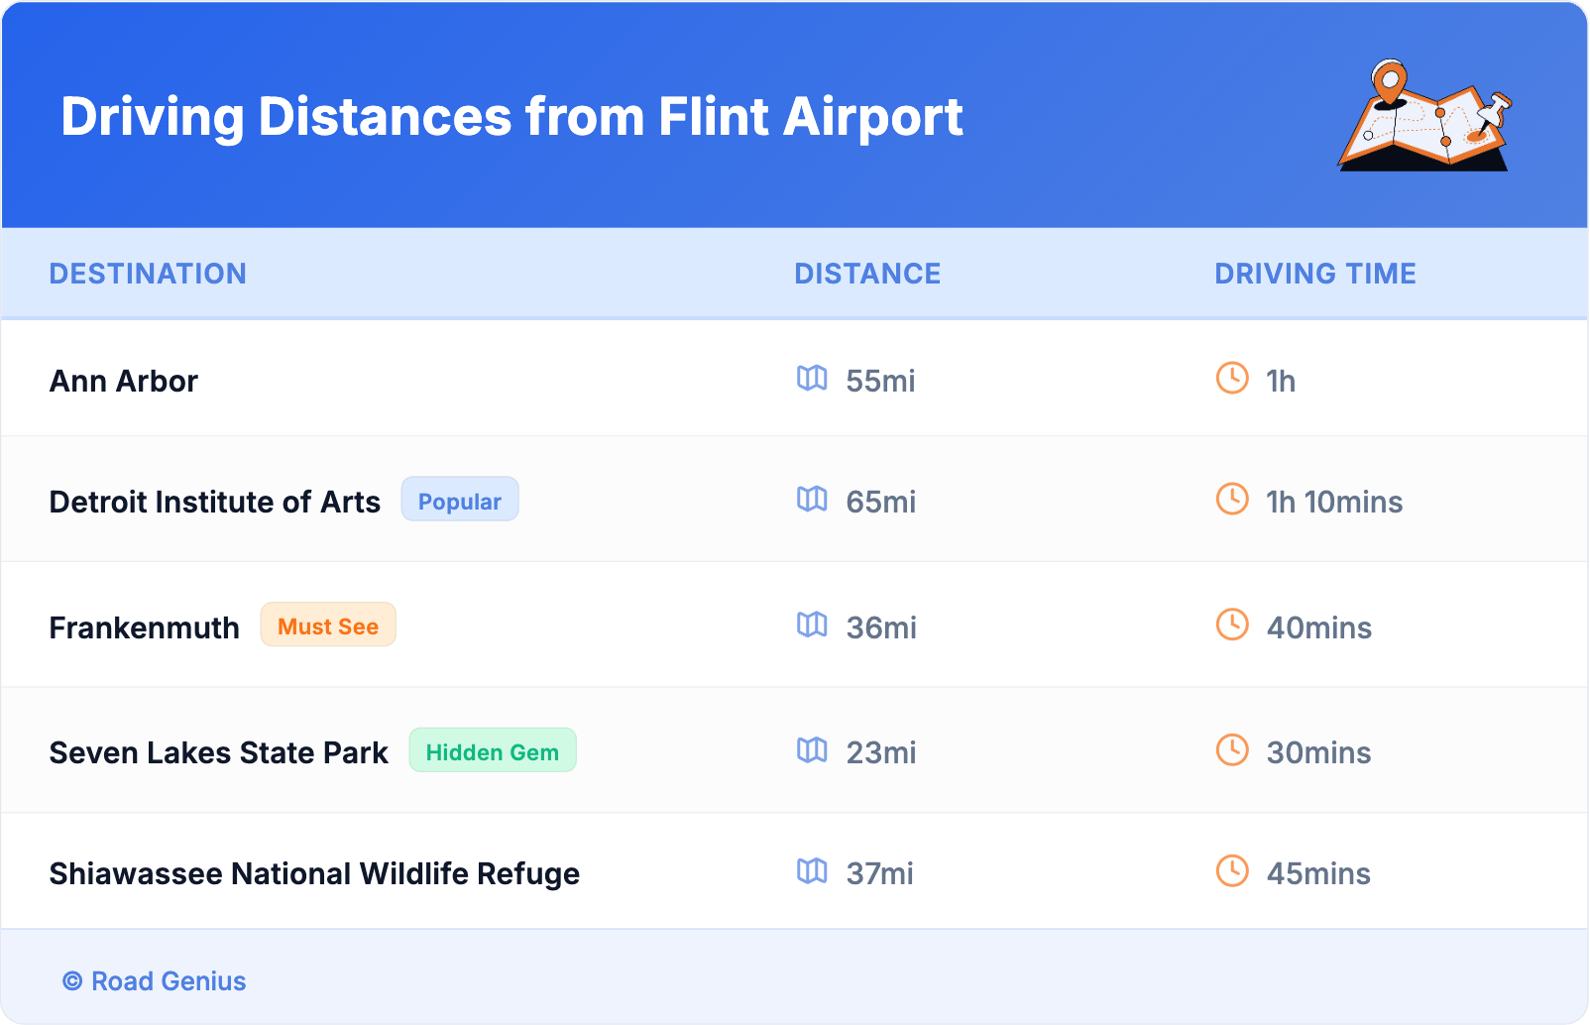
Task: Select Shiawassee National Wildlife Refuge destination
Action: point(314,873)
